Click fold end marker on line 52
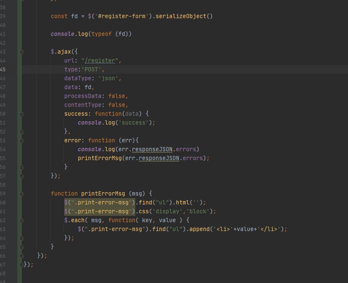 (x=21, y=132)
